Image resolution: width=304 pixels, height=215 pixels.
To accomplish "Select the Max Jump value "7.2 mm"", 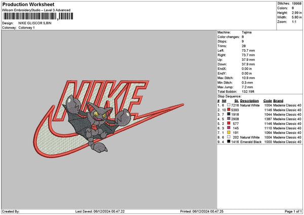I will (x=247, y=87).
